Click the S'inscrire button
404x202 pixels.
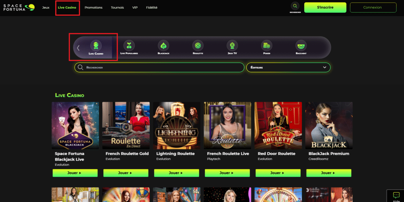[x=325, y=7]
